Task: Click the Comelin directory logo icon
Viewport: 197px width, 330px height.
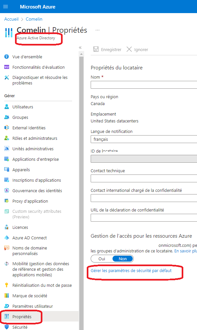Action: point(8,32)
